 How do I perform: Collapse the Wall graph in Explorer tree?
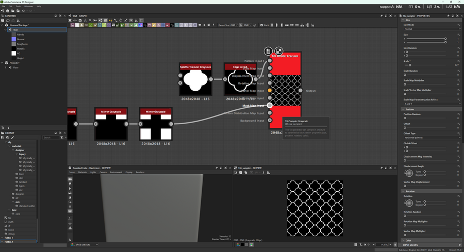(x=6, y=30)
